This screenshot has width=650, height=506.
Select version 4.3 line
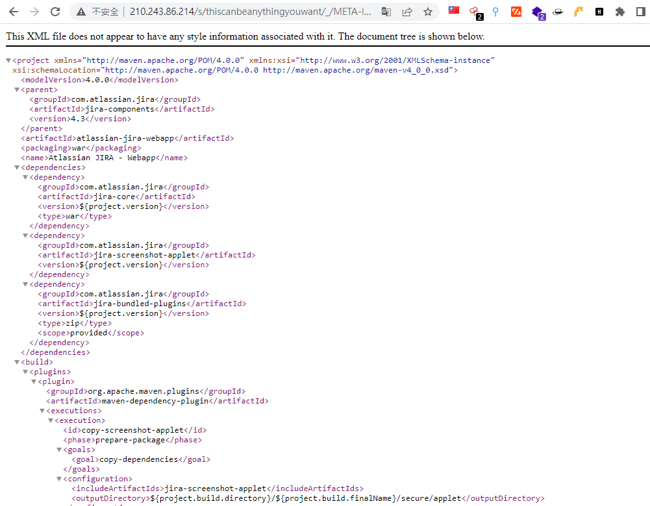point(80,119)
